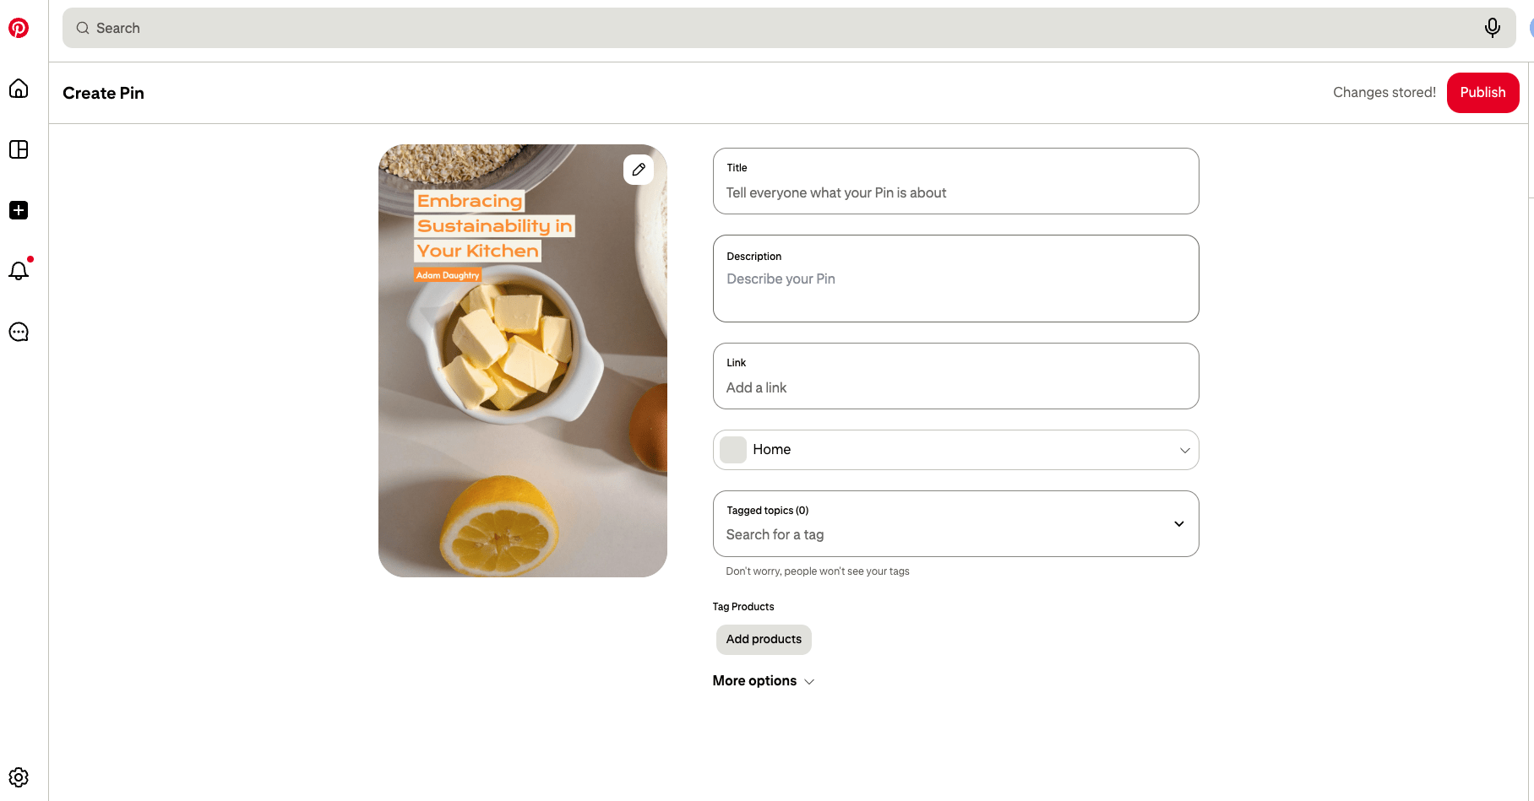Viewport: 1534px width, 801px height.
Task: Edit the pin image with pencil icon
Action: coord(639,170)
